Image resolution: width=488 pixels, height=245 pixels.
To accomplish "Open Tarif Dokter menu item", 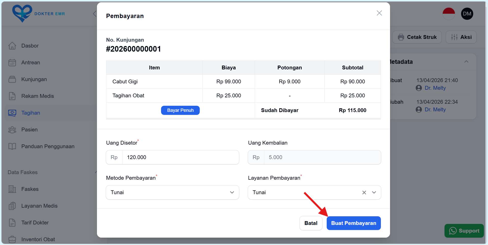I will pos(35,223).
